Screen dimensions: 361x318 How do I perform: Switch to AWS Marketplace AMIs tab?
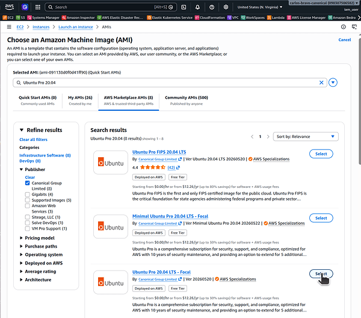129,100
